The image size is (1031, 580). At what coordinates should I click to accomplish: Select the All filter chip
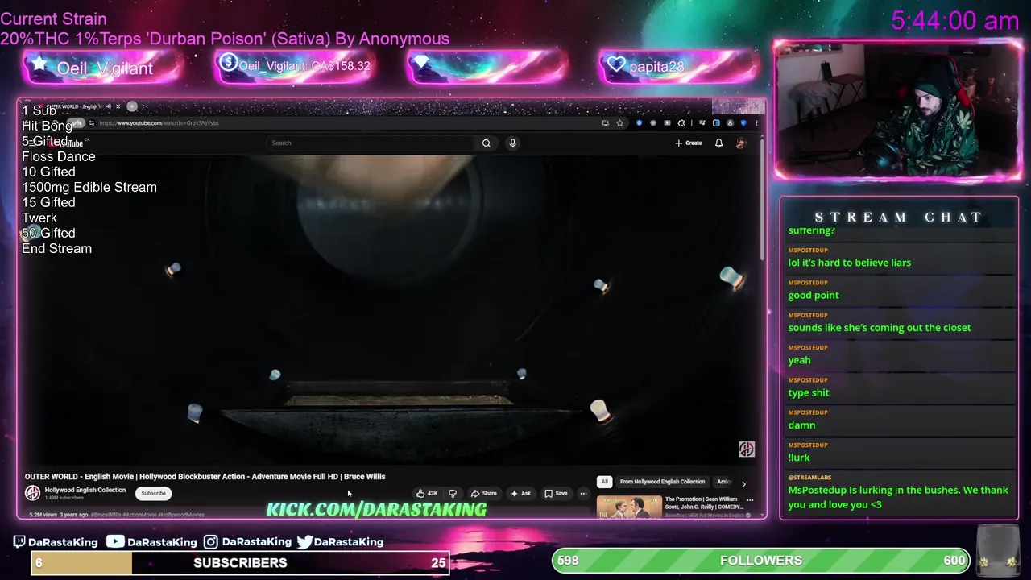604,482
